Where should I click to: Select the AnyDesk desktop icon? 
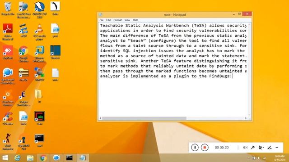point(8,52)
